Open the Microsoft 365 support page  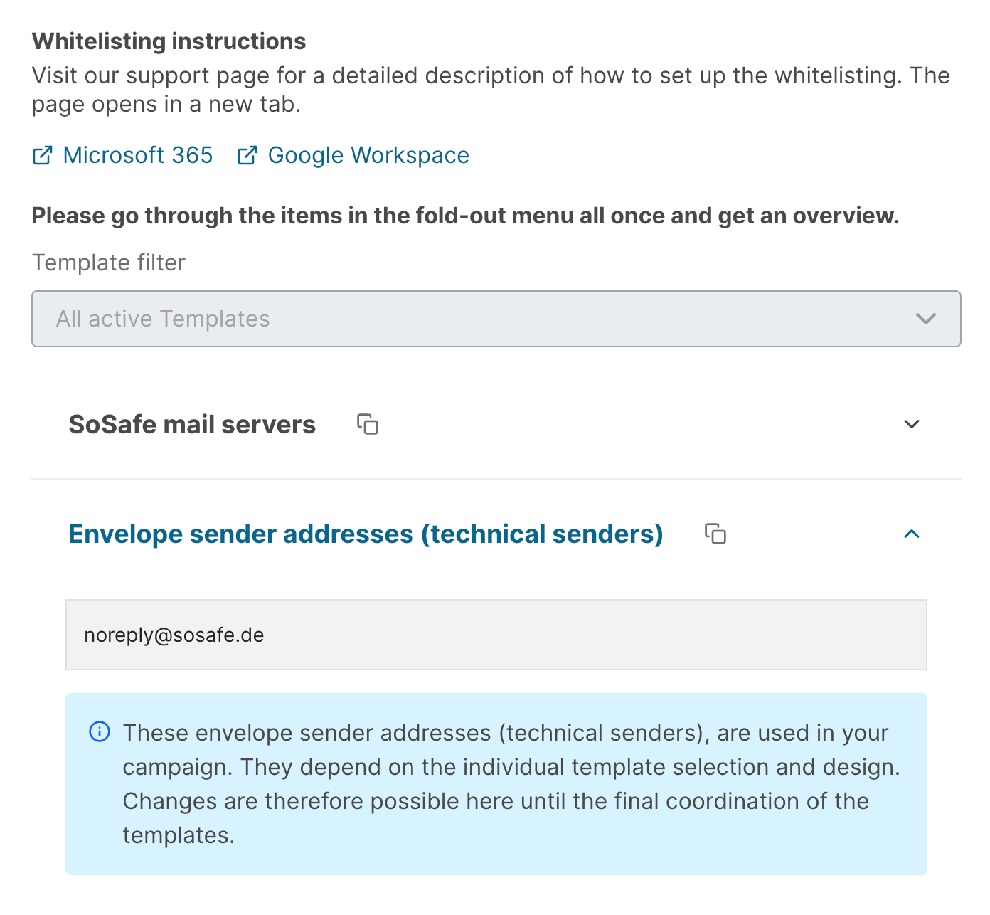tap(137, 155)
